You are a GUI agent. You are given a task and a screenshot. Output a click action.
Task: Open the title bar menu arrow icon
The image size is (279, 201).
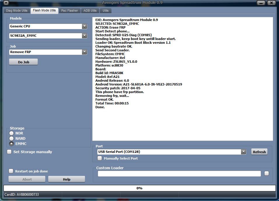(6, 3)
